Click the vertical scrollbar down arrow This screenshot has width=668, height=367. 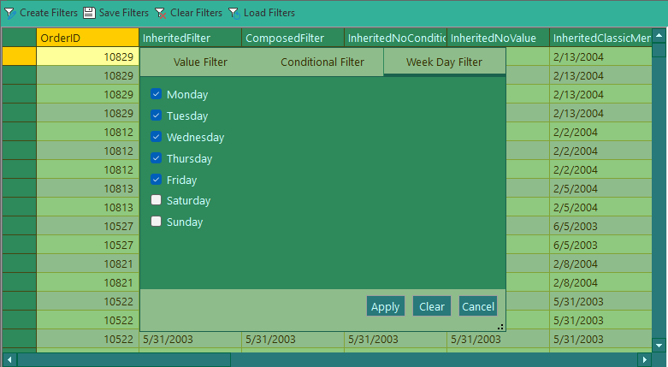[x=659, y=345]
